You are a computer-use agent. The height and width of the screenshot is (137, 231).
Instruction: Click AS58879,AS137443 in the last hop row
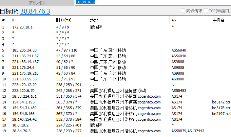[x=188, y=131]
